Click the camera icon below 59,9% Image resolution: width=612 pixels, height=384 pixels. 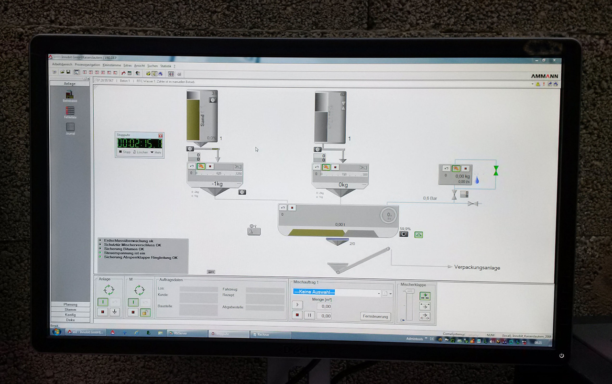tap(404, 234)
